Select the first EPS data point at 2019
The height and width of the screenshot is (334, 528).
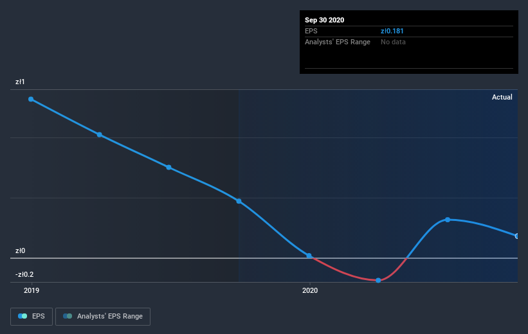click(x=31, y=99)
